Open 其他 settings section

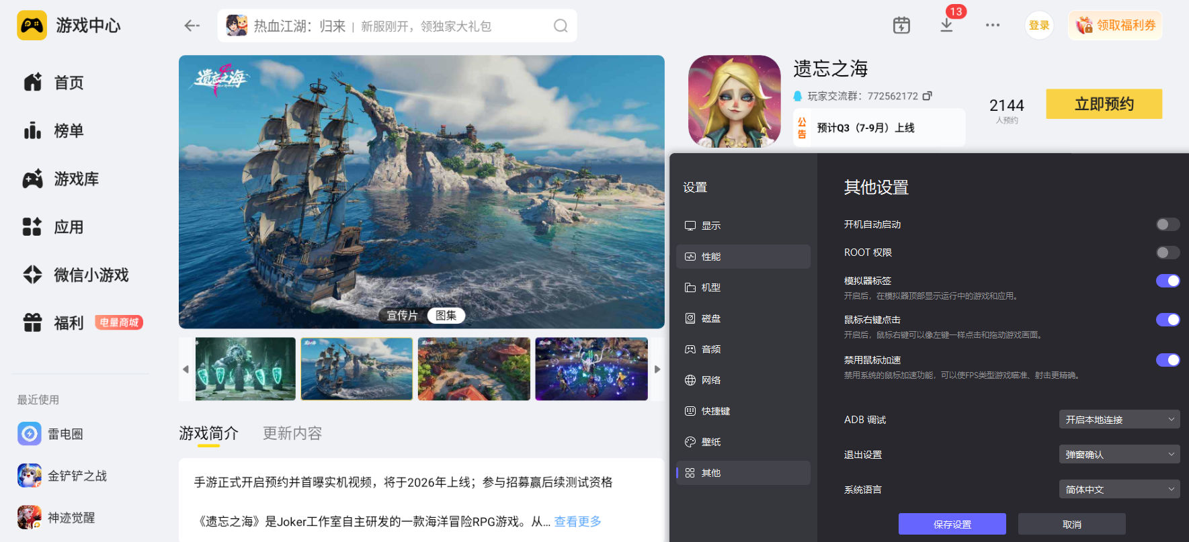[743, 473]
